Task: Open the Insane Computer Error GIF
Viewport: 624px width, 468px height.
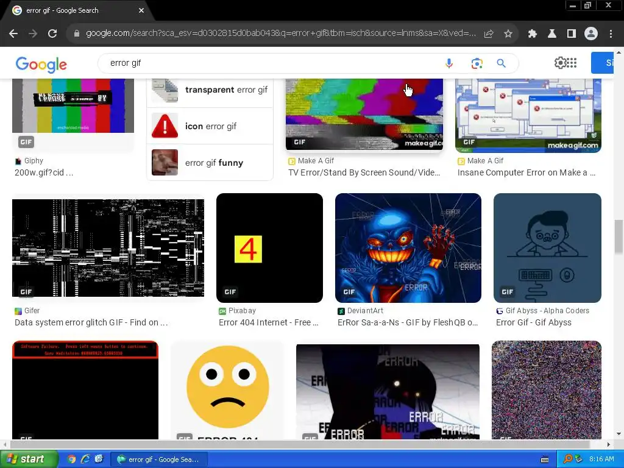Action: 528,115
